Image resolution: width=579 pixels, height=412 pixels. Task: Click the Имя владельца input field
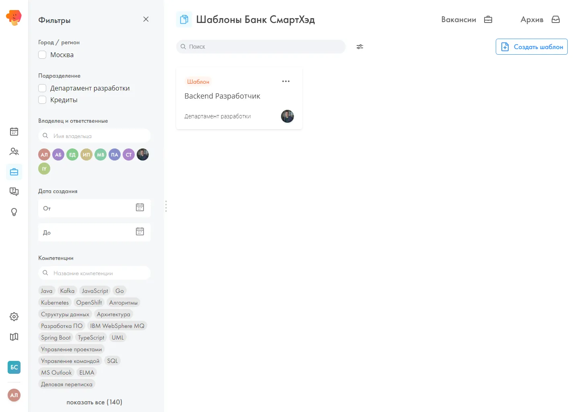click(94, 136)
